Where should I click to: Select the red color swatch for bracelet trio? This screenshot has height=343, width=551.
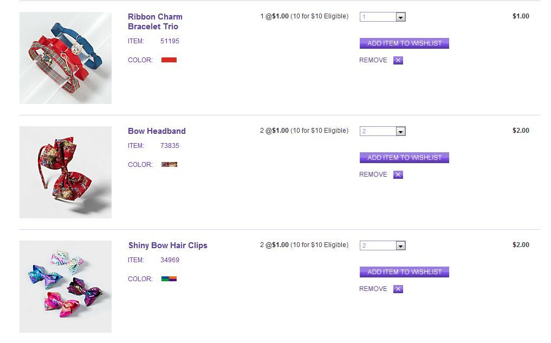point(169,60)
